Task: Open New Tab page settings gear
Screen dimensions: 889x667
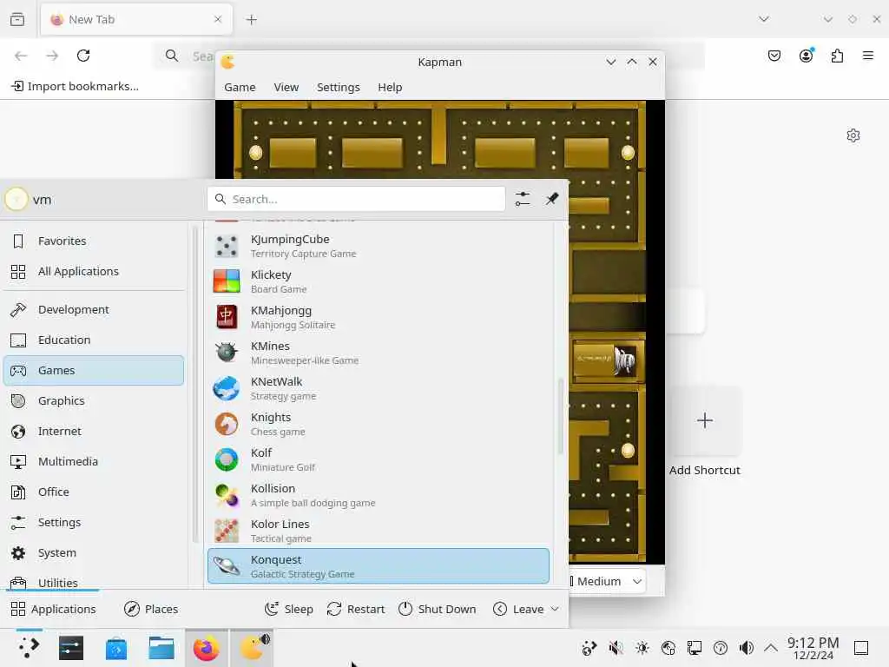Action: coord(853,135)
